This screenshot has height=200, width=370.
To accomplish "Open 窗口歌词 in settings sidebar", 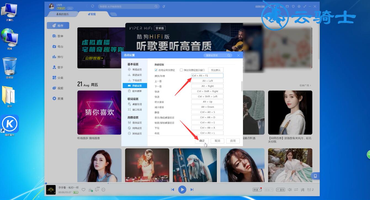I will (135, 110).
